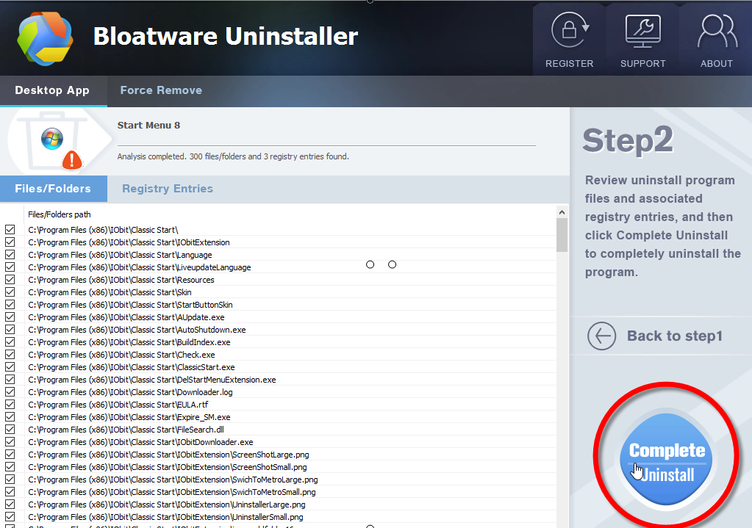Uncheck the AutoShutdown.exe checkbox
752x528 pixels.
click(x=10, y=329)
